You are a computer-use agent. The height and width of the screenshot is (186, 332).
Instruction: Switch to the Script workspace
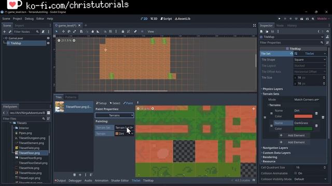point(166,19)
